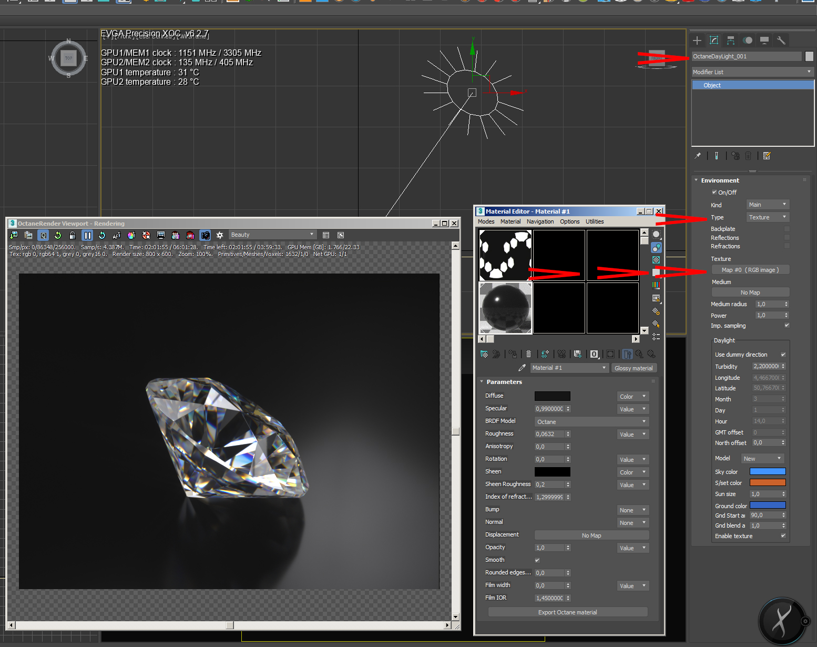Click the Specular value input field
817x647 pixels.
[x=550, y=409]
